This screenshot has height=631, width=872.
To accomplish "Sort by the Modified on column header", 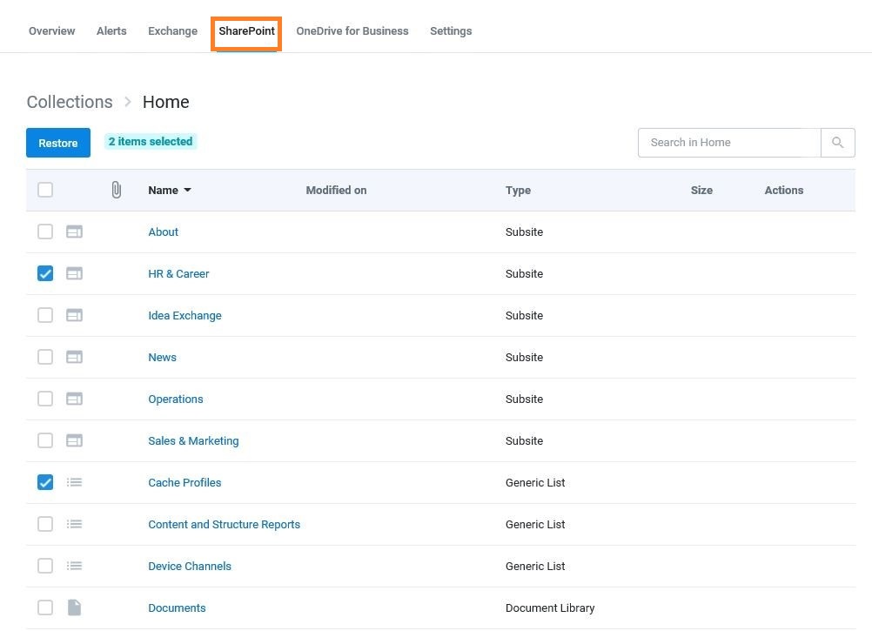I will coord(336,190).
